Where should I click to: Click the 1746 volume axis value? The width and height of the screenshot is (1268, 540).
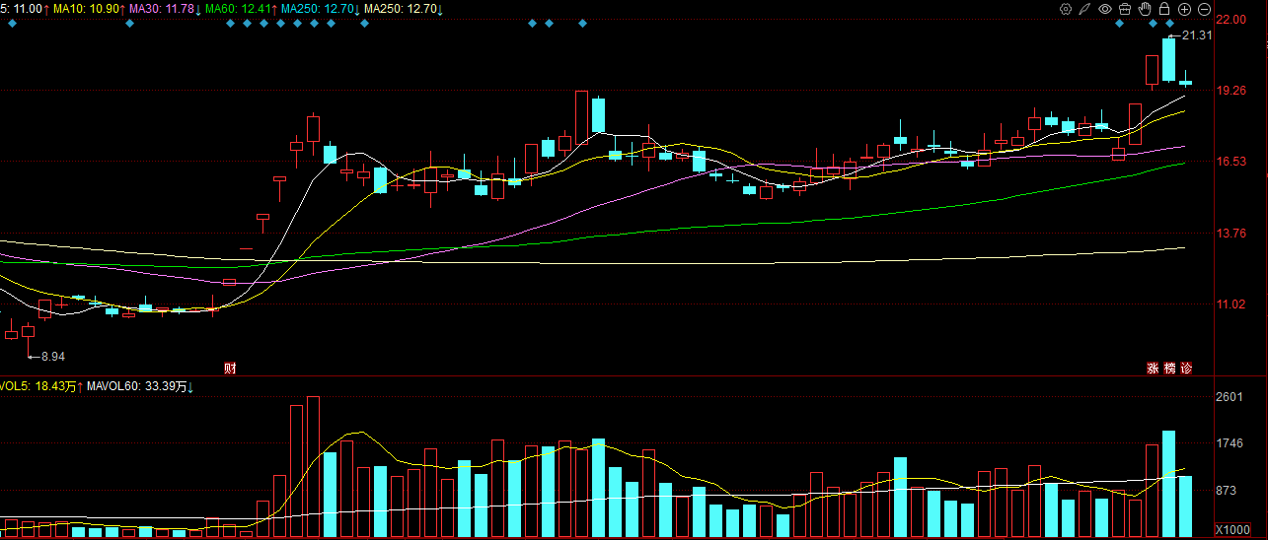point(1231,443)
